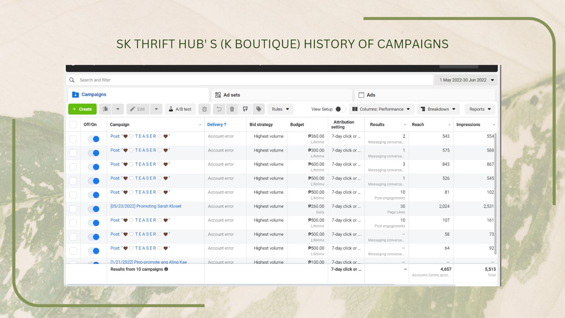Click the 2,024 reach value
Viewport: 565px width, 318px height.
pyautogui.click(x=444, y=206)
